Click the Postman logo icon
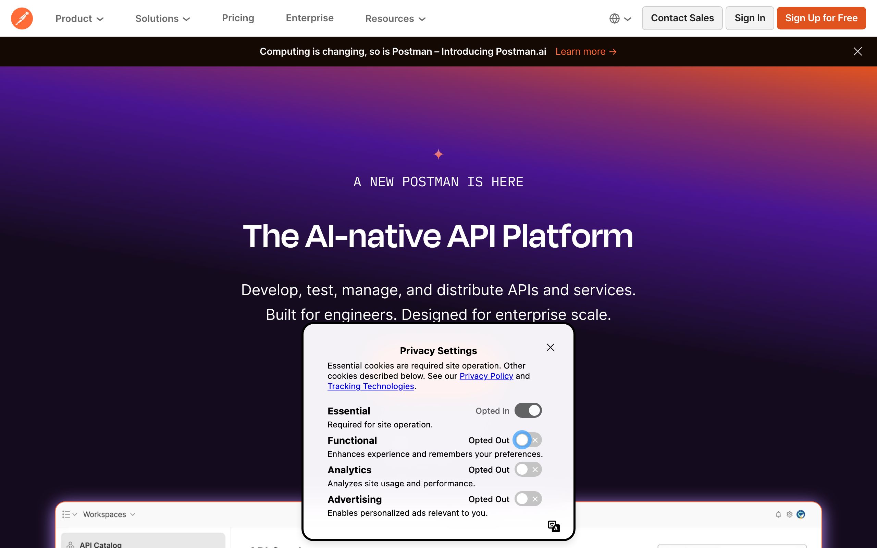 point(22,18)
